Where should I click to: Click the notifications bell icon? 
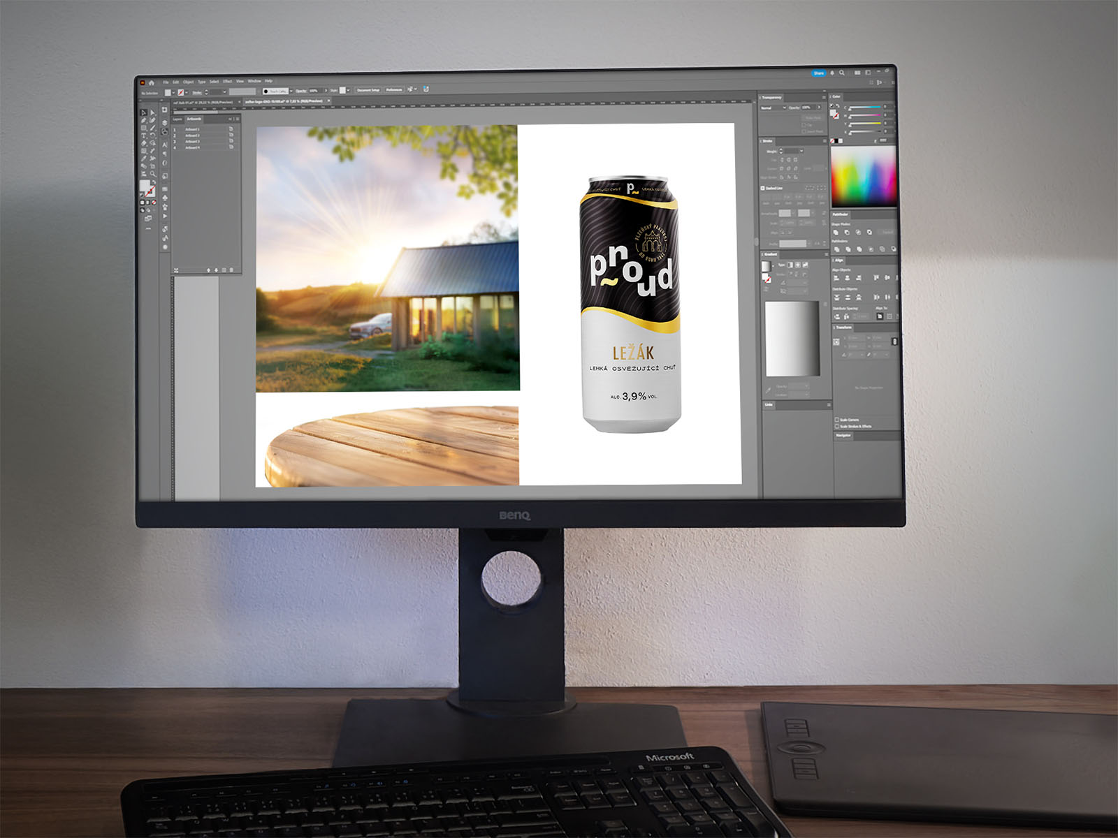832,73
